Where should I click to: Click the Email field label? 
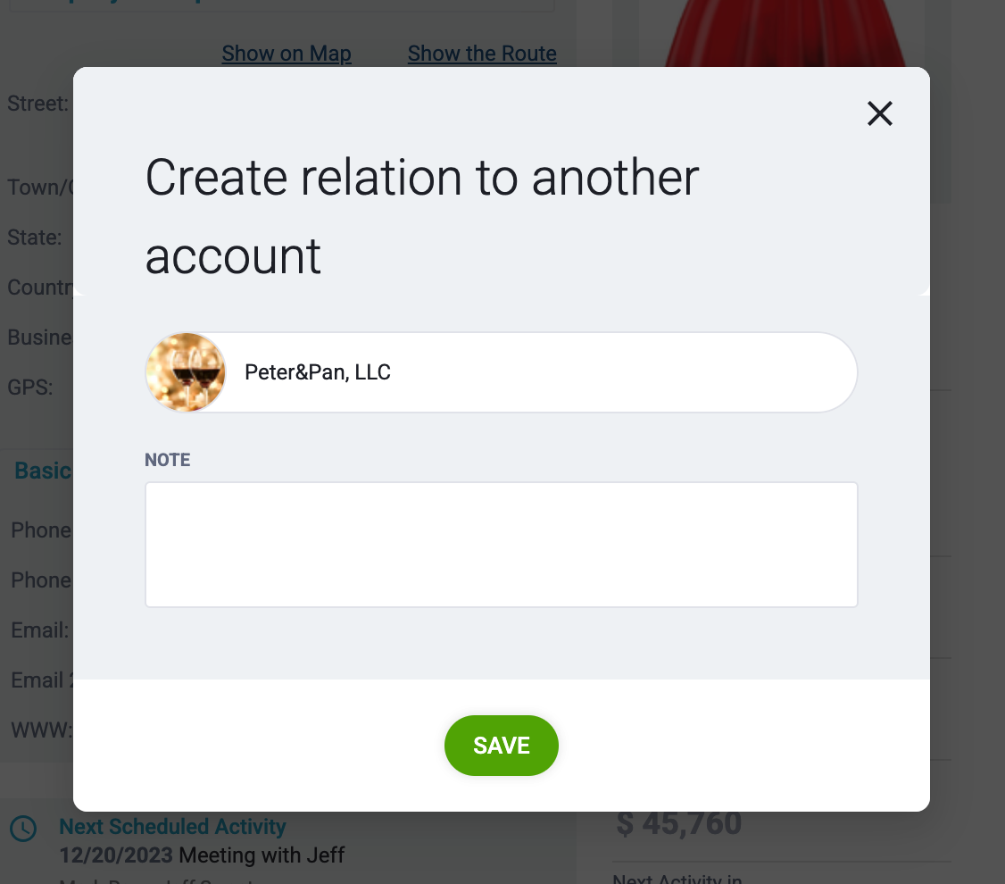[x=40, y=630]
